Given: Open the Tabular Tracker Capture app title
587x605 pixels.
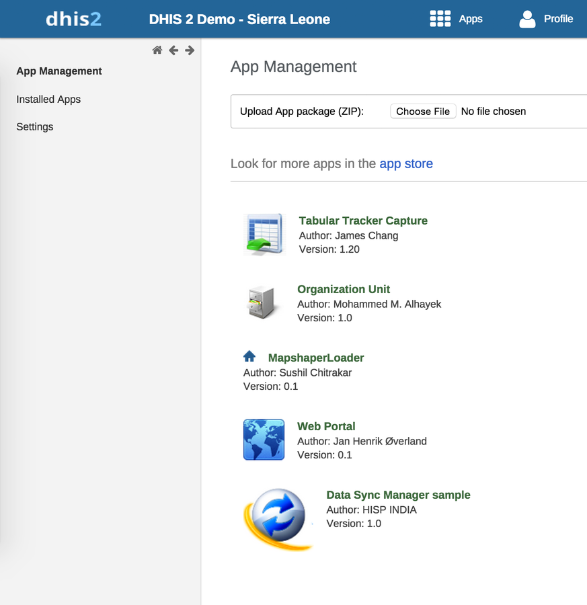Looking at the screenshot, I should [x=363, y=220].
